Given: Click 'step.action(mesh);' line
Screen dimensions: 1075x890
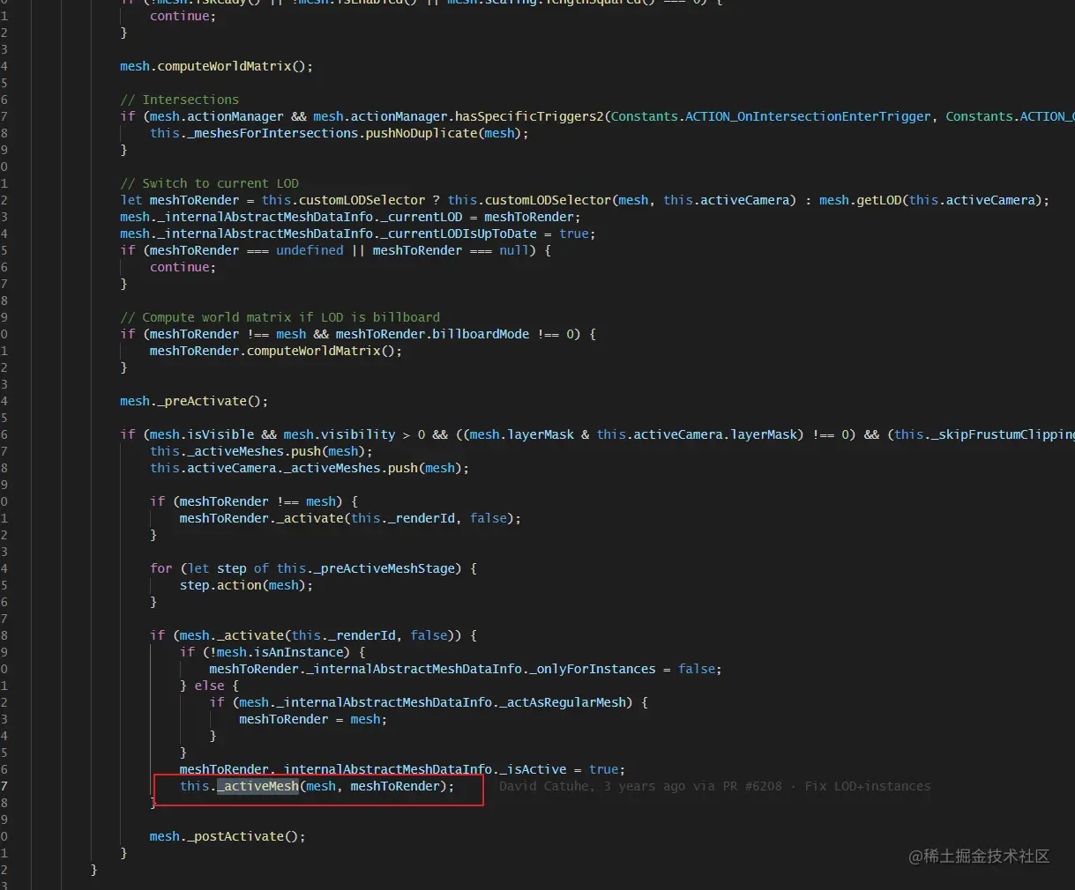Looking at the screenshot, I should (246, 585).
